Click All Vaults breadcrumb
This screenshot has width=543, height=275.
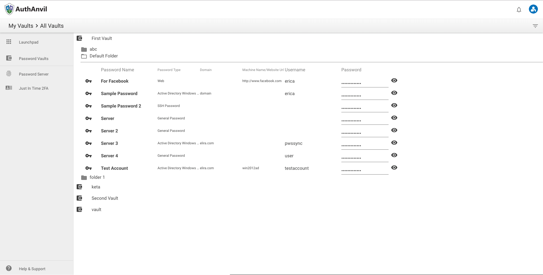(x=52, y=26)
